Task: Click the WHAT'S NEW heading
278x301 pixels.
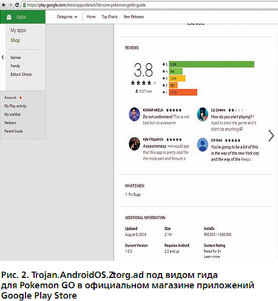Action: coord(135,186)
